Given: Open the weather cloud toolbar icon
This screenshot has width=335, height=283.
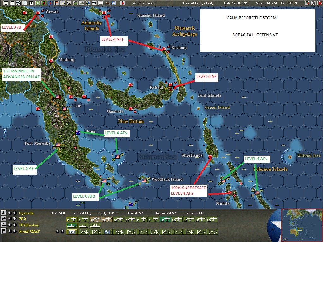Looking at the screenshot, I should tap(113, 3).
